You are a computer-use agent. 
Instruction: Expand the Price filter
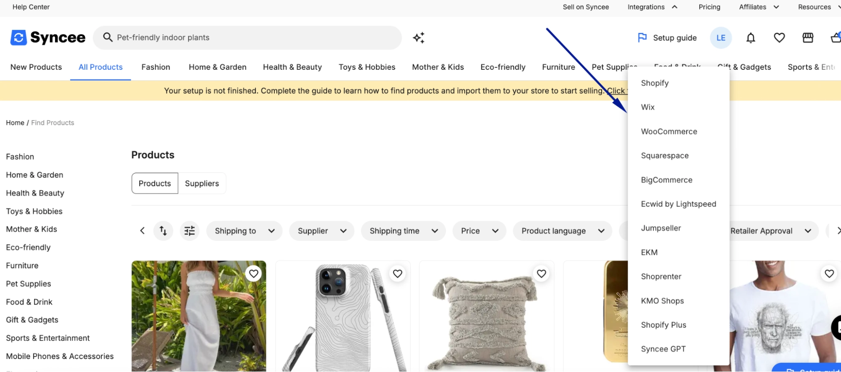480,231
